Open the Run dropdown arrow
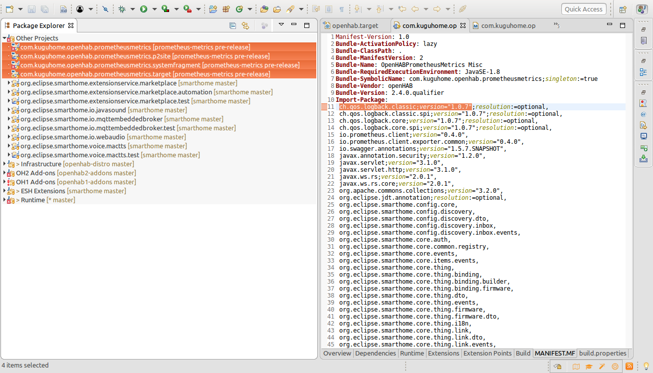This screenshot has width=653, height=373. click(x=154, y=9)
